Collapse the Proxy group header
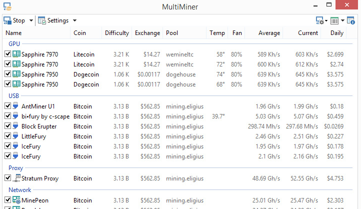The height and width of the screenshot is (209, 361). (x=15, y=168)
